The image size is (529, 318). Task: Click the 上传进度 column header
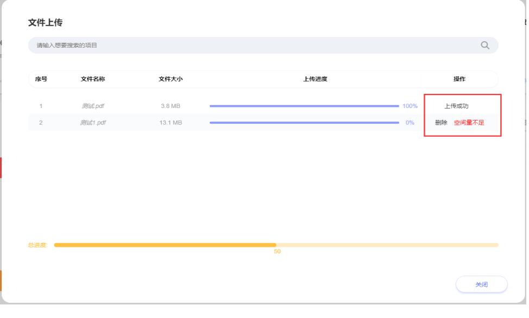tap(315, 79)
